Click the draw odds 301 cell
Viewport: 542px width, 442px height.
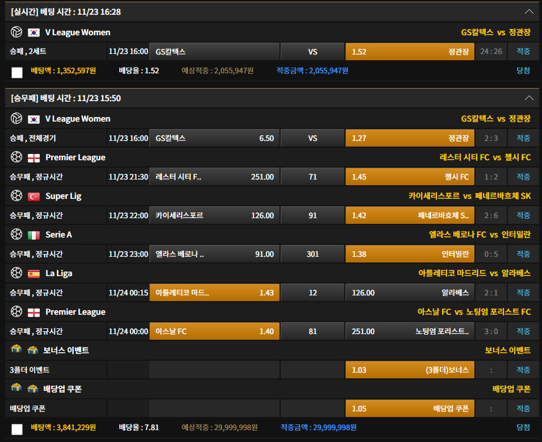312,254
